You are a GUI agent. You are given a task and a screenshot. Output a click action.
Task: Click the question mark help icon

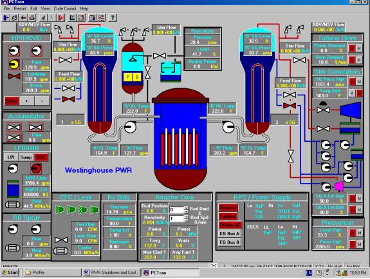pyautogui.click(x=113, y=17)
